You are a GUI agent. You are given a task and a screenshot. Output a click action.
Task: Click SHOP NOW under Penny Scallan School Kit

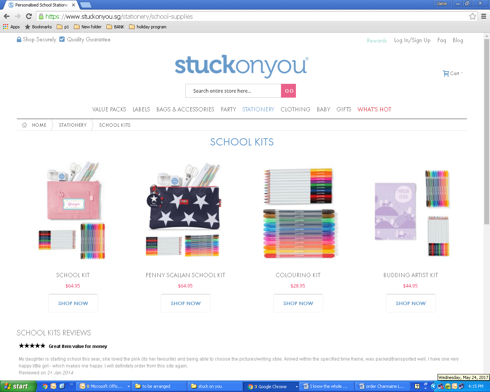point(186,303)
